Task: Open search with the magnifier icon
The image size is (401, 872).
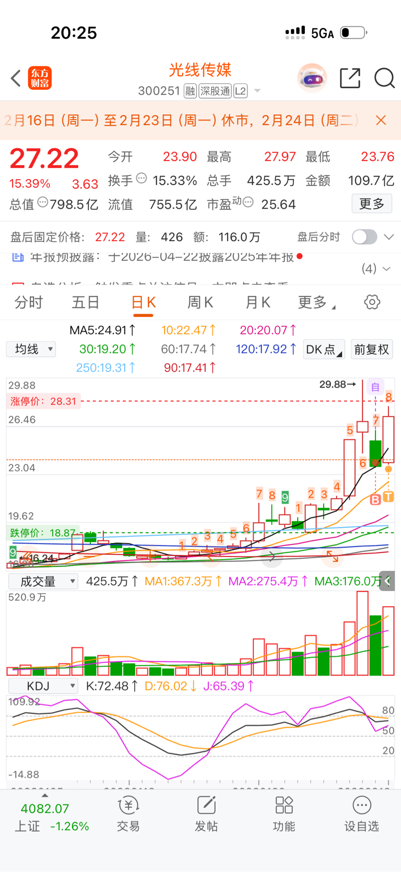Action: pos(384,78)
